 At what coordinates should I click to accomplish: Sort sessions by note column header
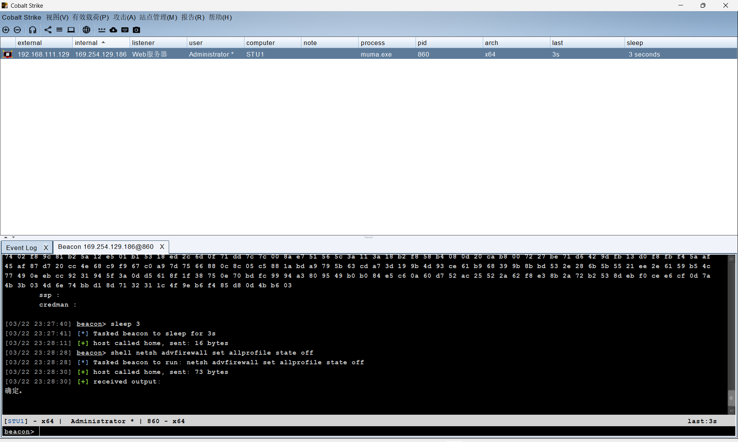point(330,43)
